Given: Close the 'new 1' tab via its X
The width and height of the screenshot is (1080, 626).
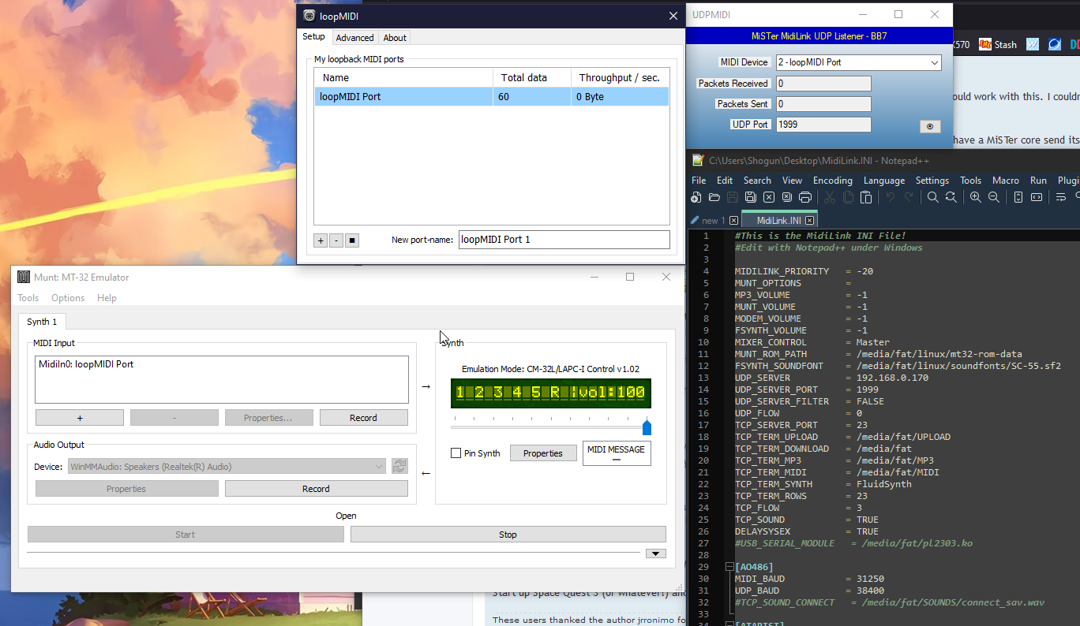Looking at the screenshot, I should [x=733, y=221].
